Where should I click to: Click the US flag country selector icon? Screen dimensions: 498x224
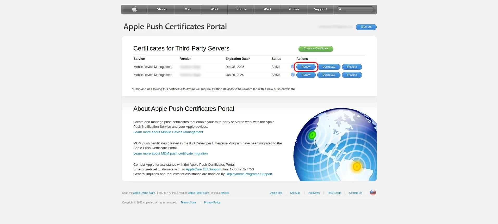point(373,193)
